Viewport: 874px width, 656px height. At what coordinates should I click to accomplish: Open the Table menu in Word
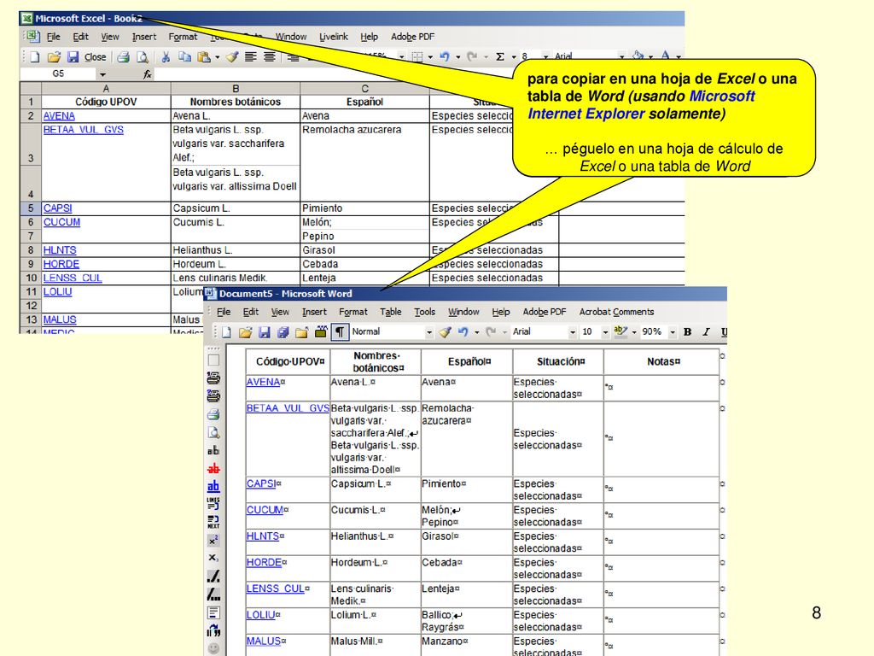pyautogui.click(x=390, y=312)
